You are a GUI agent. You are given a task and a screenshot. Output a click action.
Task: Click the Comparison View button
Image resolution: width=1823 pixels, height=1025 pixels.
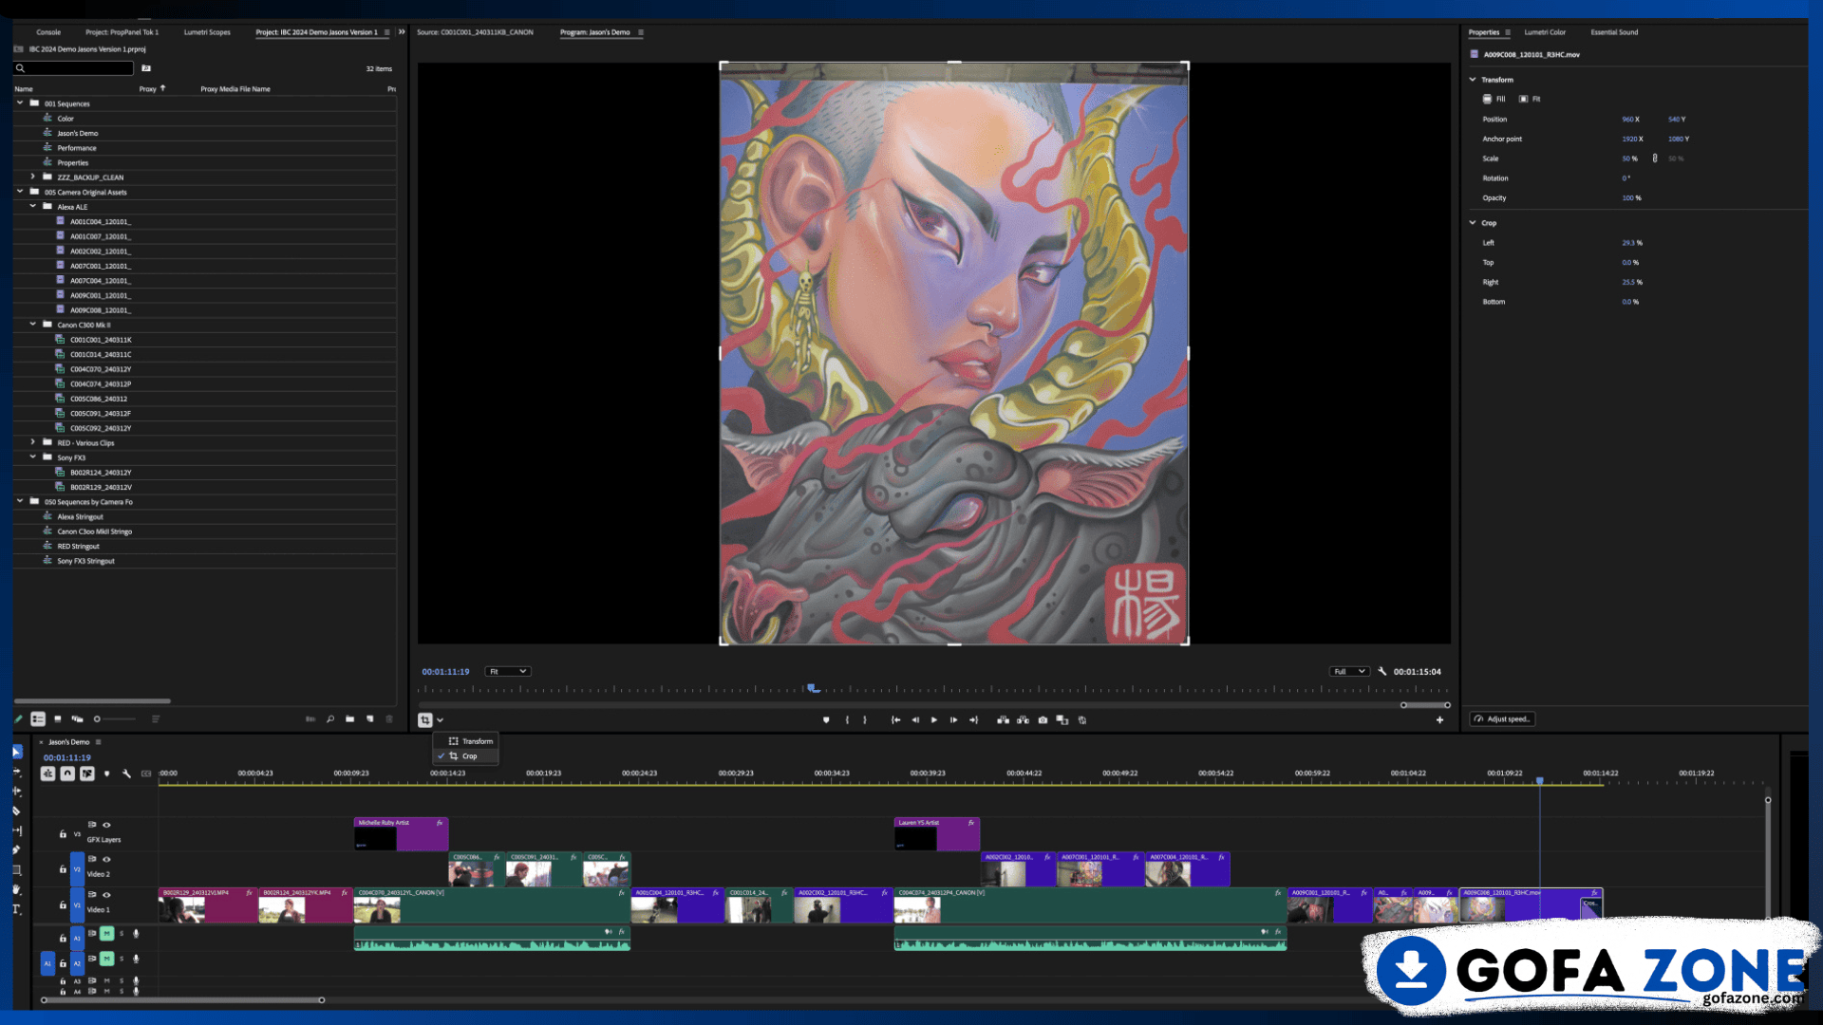coord(1062,720)
